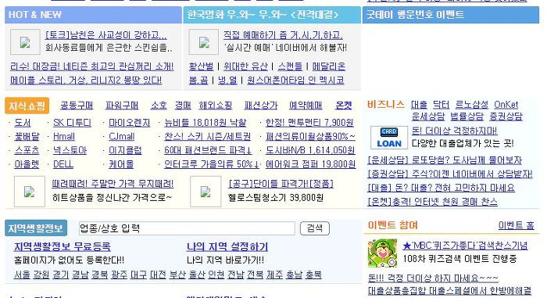Click the broken thumbnail beside 때려때려 promo
This screenshot has width=547, height=298.
(30, 192)
